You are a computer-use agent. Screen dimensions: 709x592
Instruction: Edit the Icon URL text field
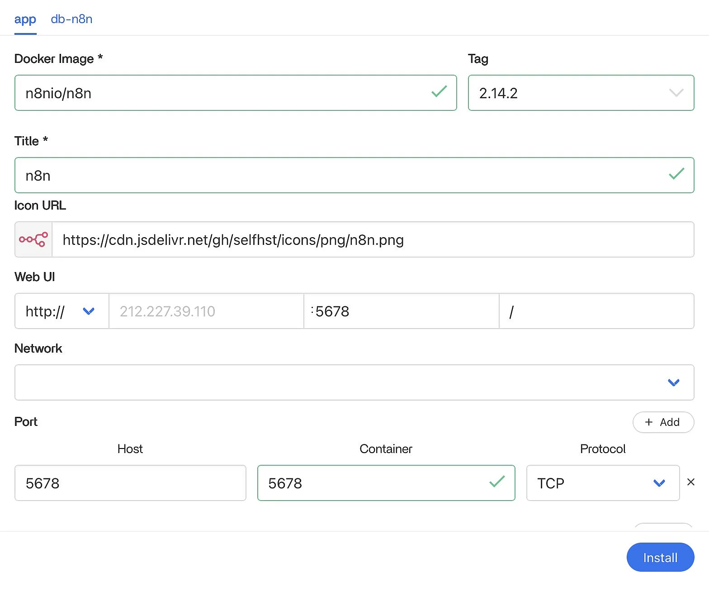pos(373,239)
